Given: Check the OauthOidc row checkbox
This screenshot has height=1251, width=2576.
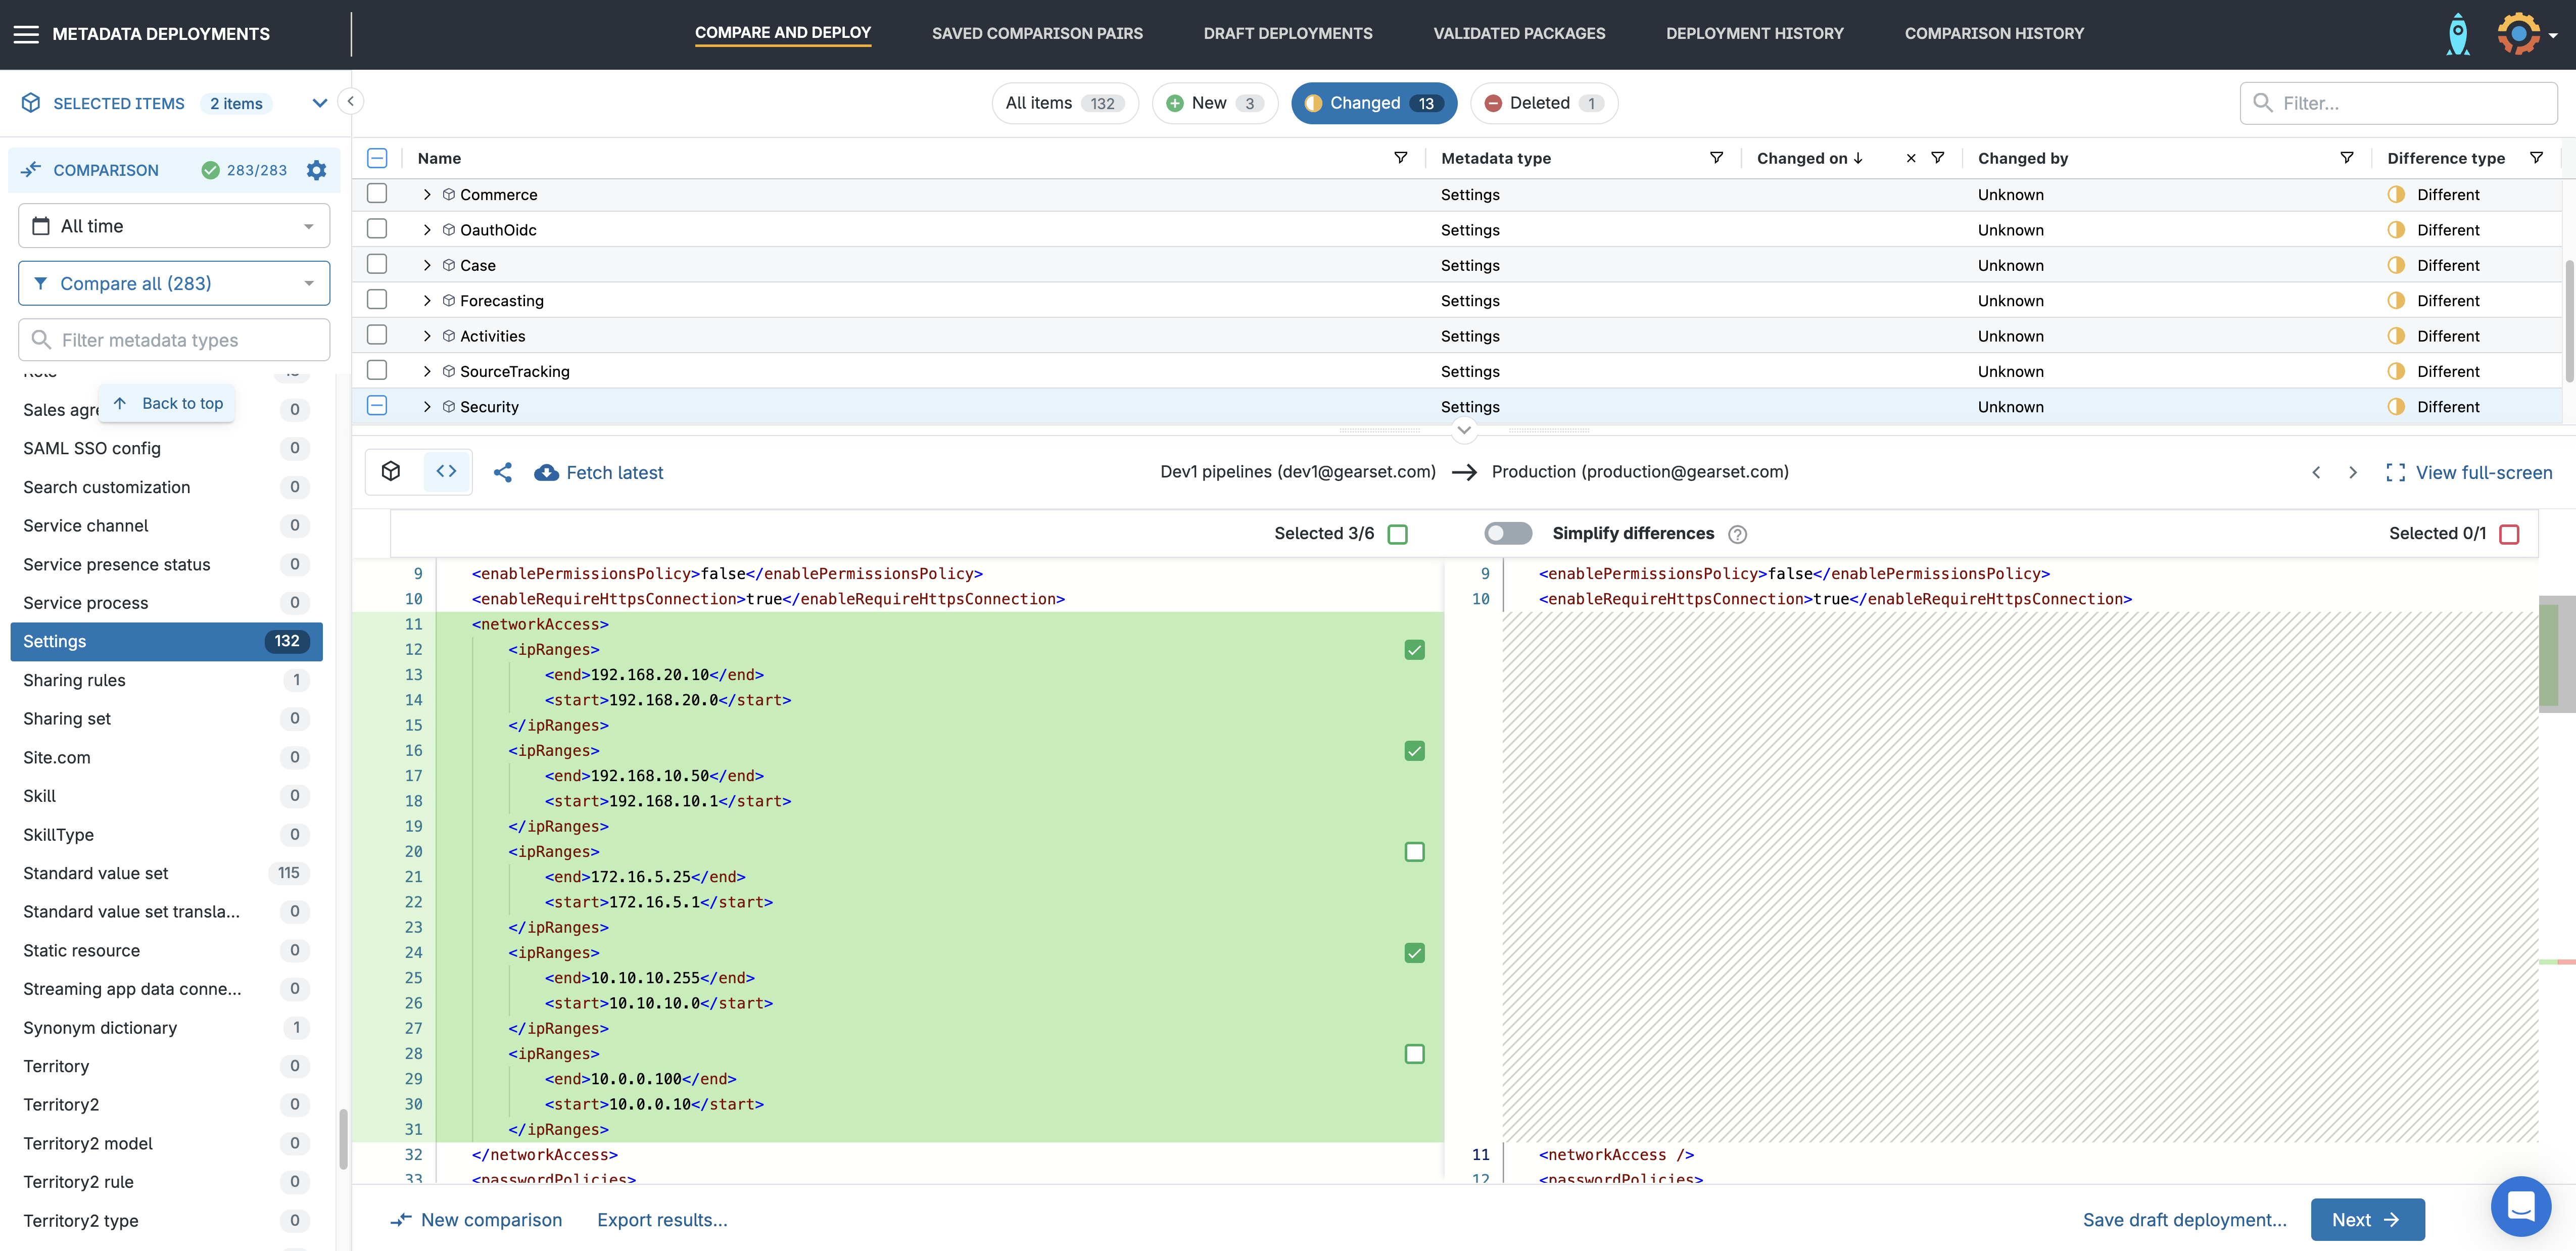Looking at the screenshot, I should coord(377,229).
